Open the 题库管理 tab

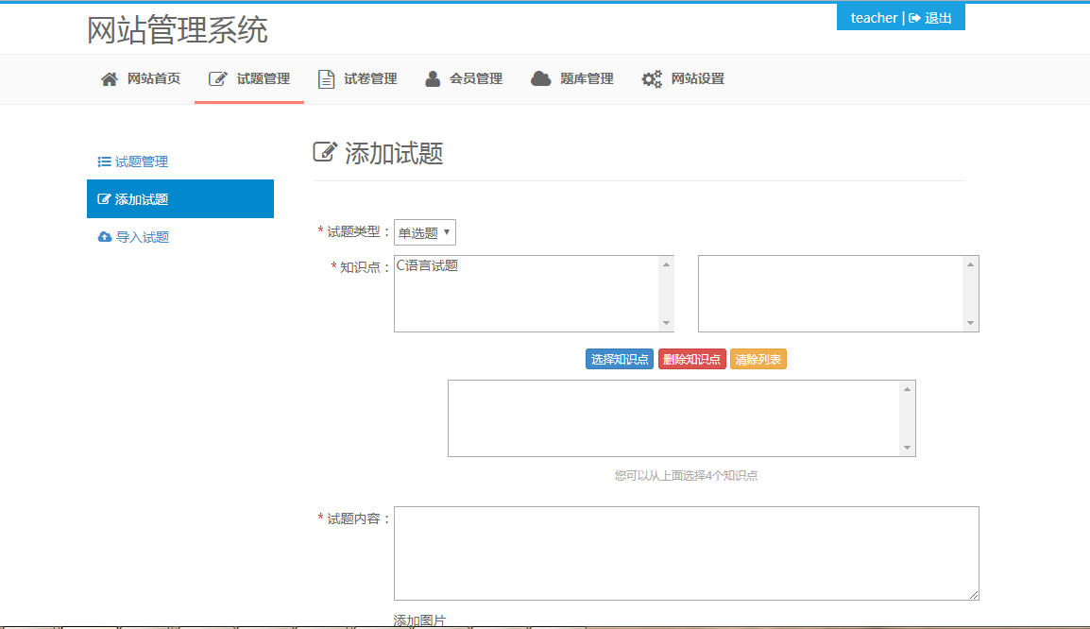click(x=572, y=79)
